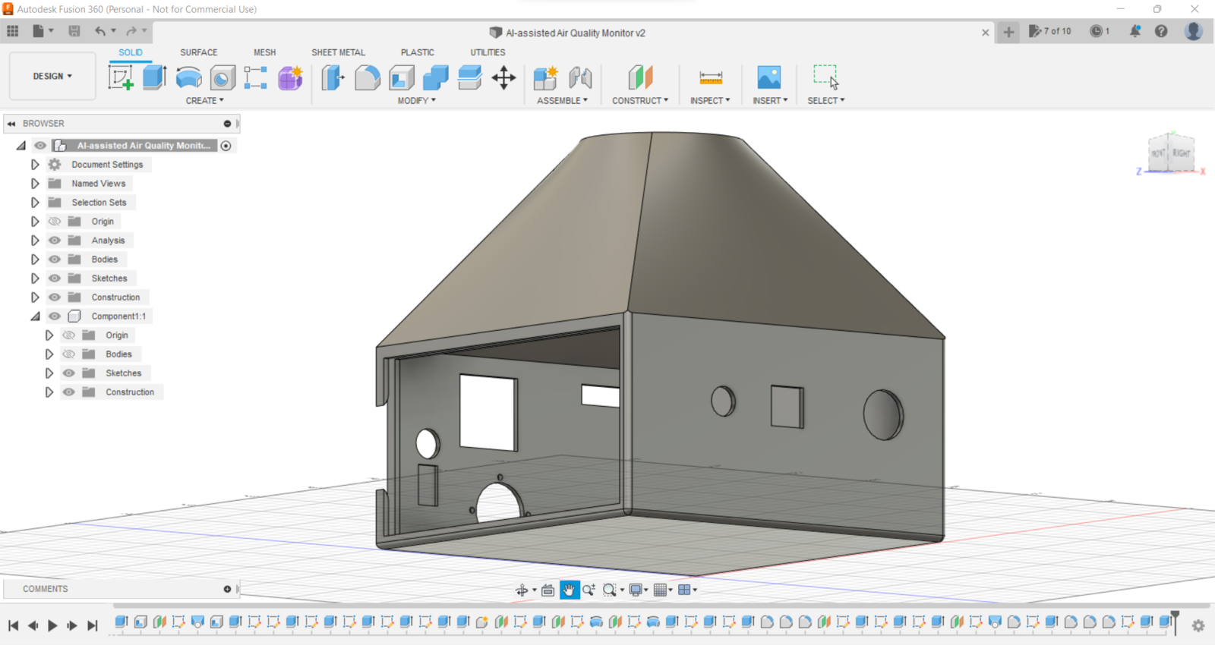This screenshot has width=1215, height=645.
Task: Open the MODIFY menu label
Action: click(416, 100)
